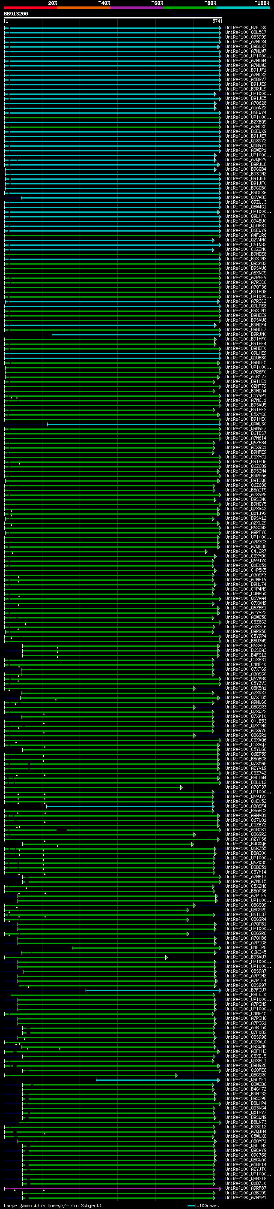This screenshot has width=274, height=1209.
Task: Select hit label UniRef100_Q2HT79
Action: tap(245, 386)
